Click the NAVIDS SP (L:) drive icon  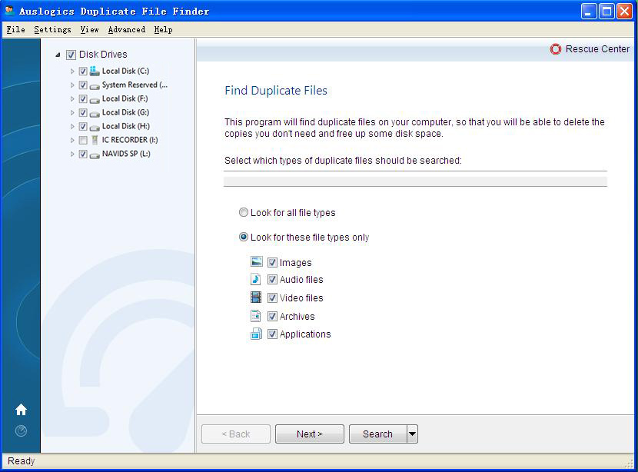point(95,155)
